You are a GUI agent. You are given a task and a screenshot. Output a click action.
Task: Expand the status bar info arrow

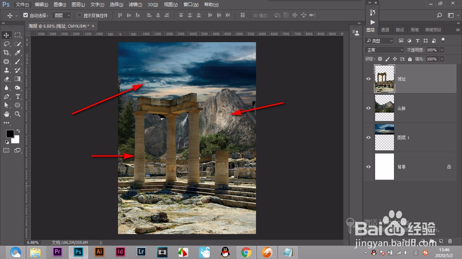(x=101, y=242)
